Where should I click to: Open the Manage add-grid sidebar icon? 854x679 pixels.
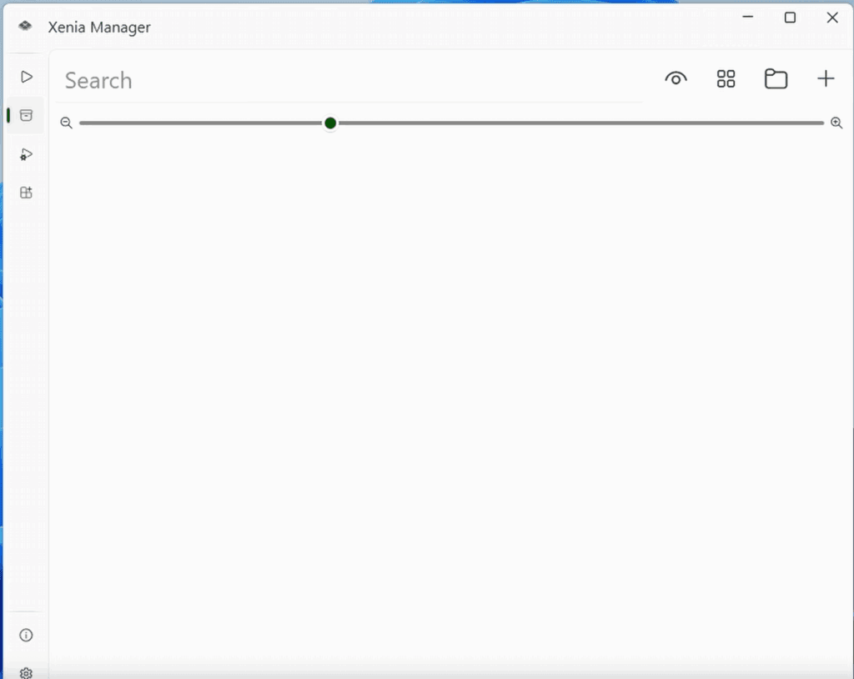coord(26,193)
